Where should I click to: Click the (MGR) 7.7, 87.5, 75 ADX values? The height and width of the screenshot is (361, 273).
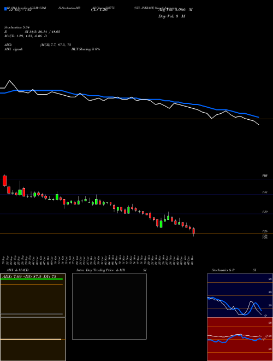tap(55, 45)
